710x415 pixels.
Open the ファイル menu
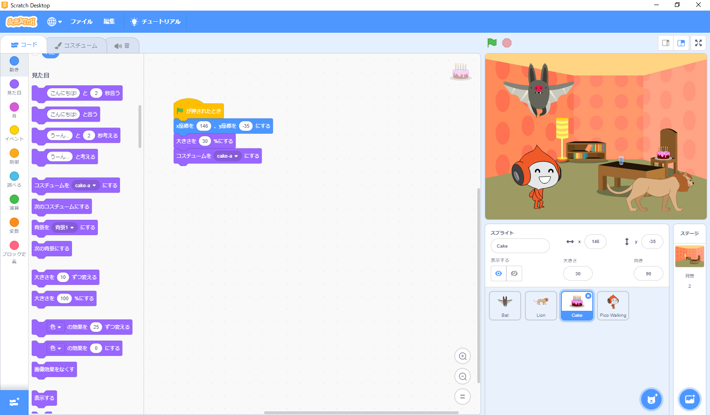(x=81, y=22)
